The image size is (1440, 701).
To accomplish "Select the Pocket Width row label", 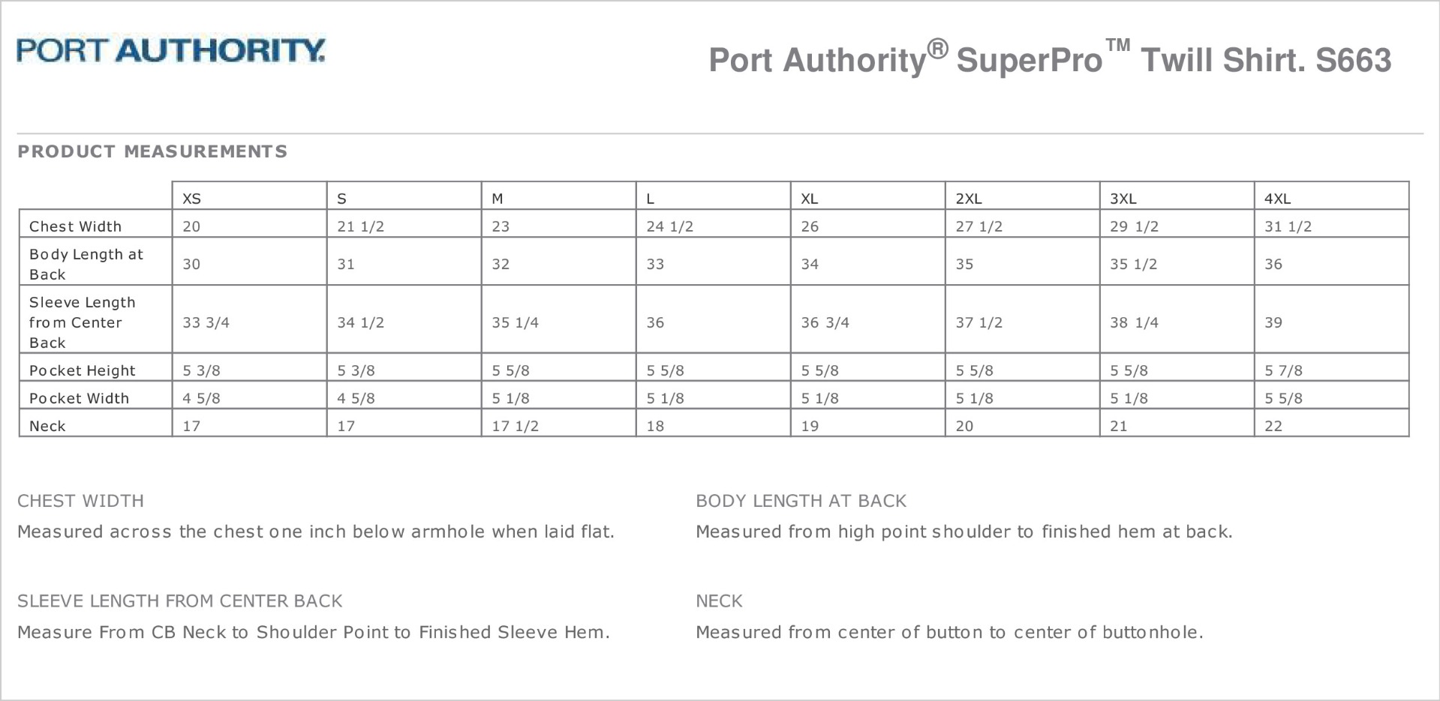I will click(79, 398).
